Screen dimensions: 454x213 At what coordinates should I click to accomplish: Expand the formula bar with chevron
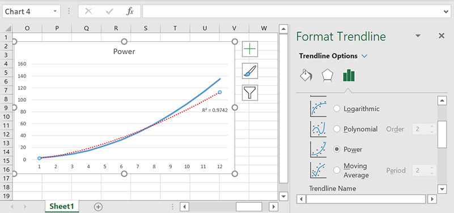446,11
